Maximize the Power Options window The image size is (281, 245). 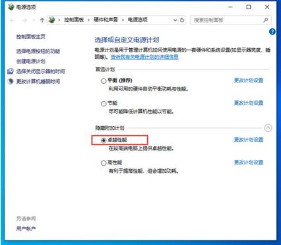249,7
